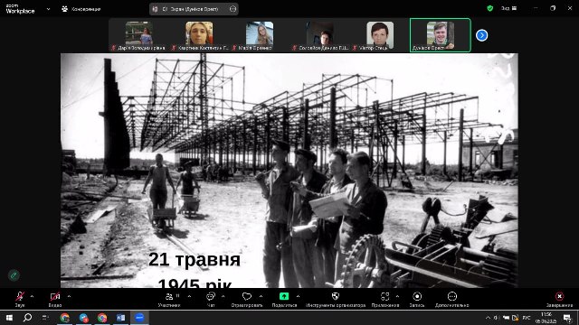Select Дуфанюк Орест participant video thumbnail

click(x=441, y=35)
